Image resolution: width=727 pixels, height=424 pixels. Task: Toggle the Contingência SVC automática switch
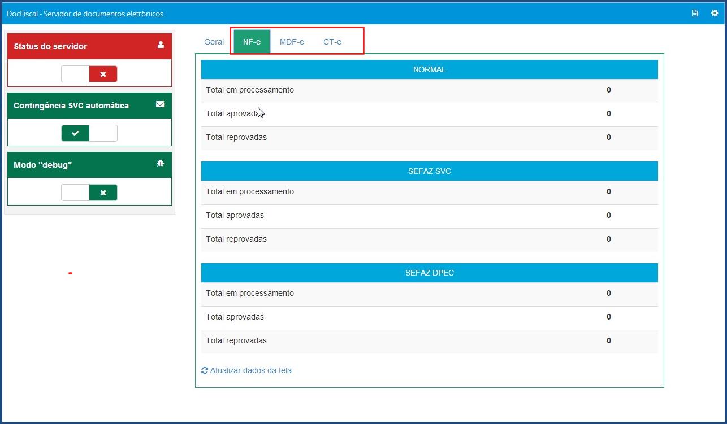click(x=89, y=133)
